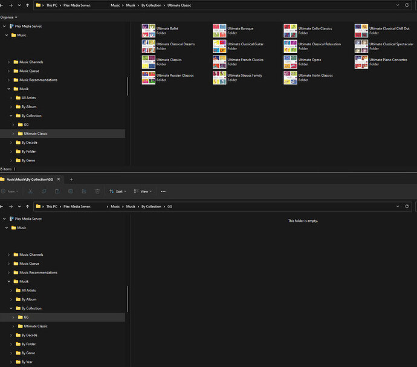The height and width of the screenshot is (367, 417).
Task: Select Music Queue in top window tree
Action: pos(29,71)
